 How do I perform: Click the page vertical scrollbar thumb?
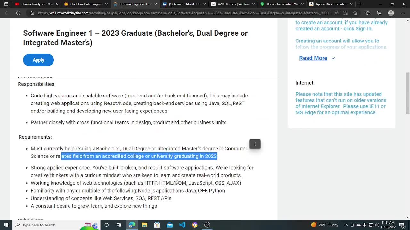tap(407, 93)
